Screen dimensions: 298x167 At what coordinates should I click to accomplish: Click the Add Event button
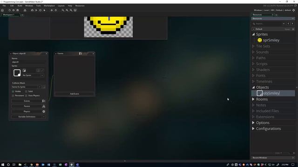click(74, 94)
